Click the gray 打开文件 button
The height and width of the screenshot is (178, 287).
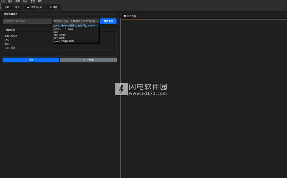click(x=89, y=60)
